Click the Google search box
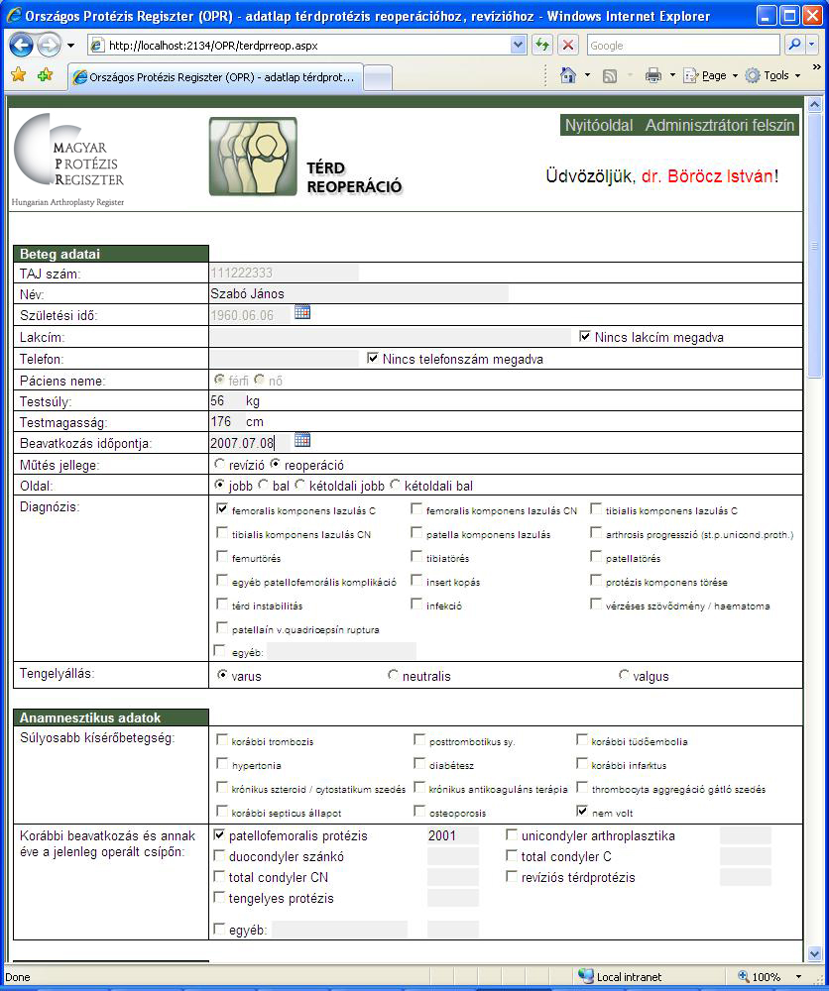This screenshot has width=829, height=991. (x=683, y=45)
